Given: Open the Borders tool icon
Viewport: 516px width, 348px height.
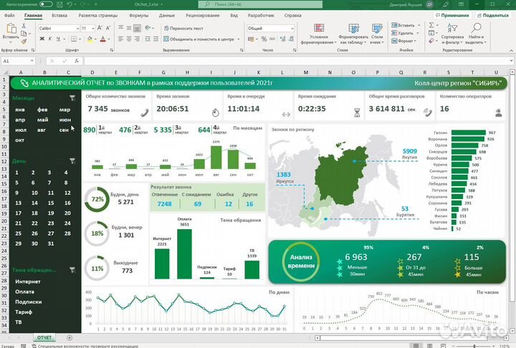Looking at the screenshot, I should tap(74, 39).
